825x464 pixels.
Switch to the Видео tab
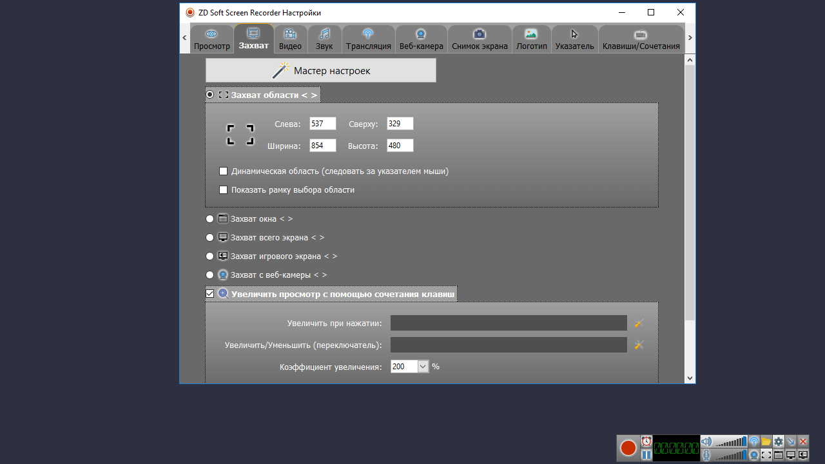coord(291,39)
